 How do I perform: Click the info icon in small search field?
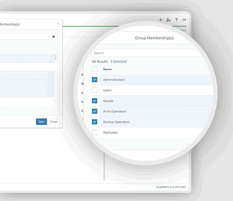(x=54, y=37)
